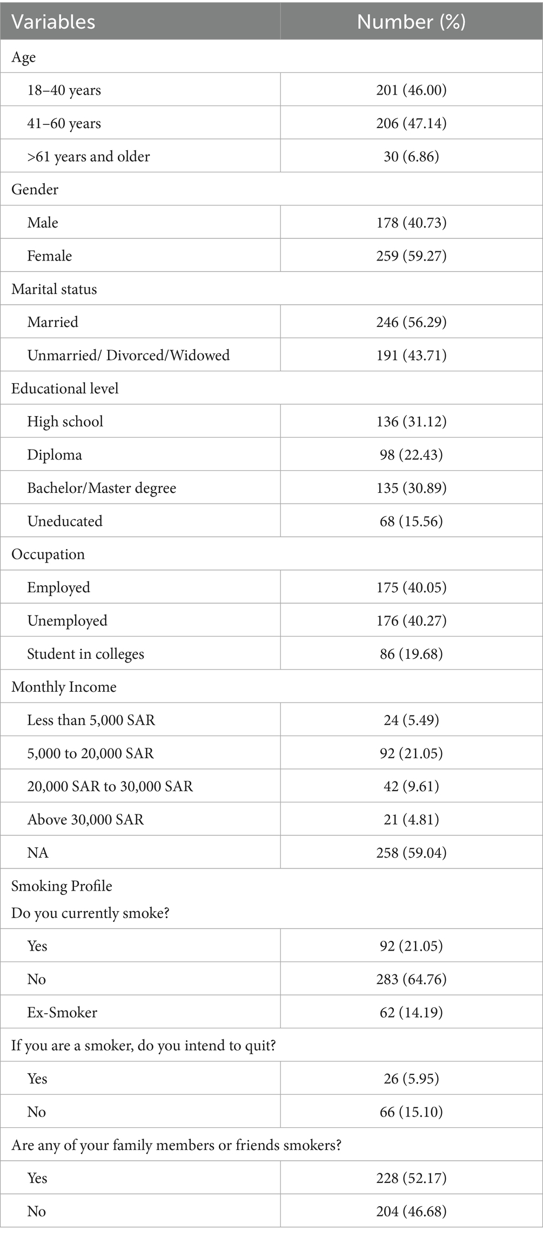This screenshot has height=1237, width=543.
Task: Click the Monthly Income heading
Action: 64,687
